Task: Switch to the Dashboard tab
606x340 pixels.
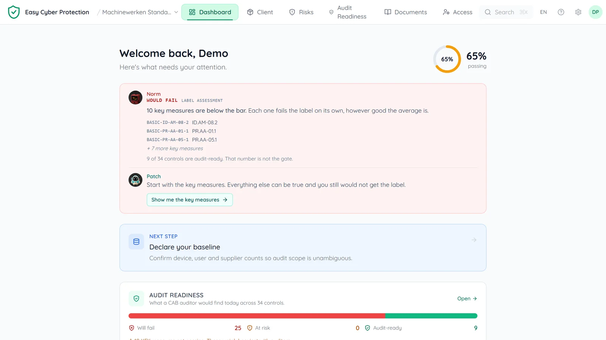Action: [x=210, y=12]
